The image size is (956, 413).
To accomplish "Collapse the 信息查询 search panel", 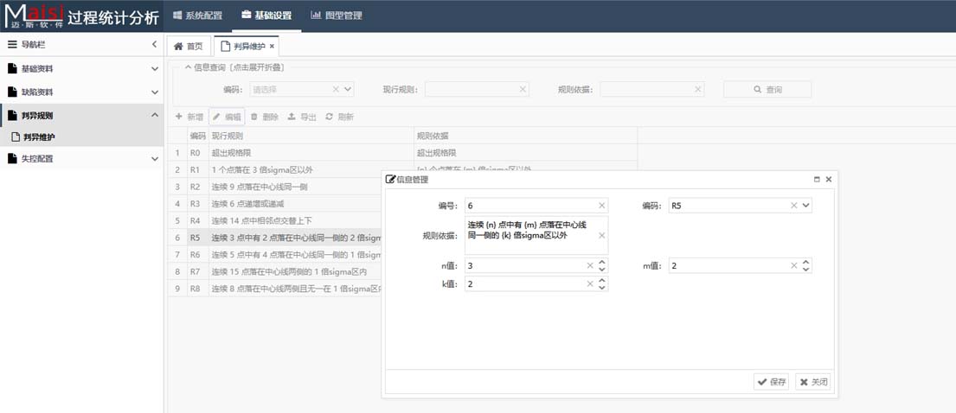I will (189, 67).
